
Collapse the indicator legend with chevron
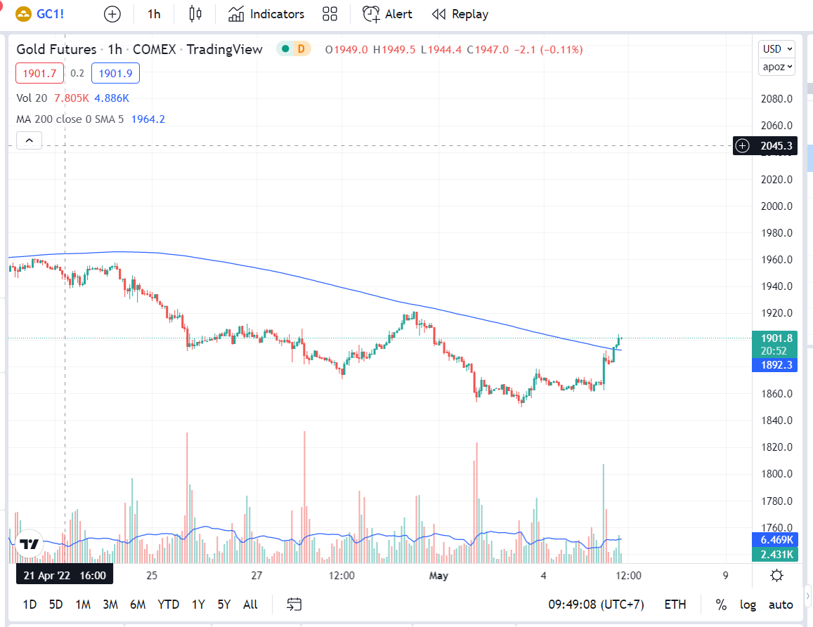click(x=29, y=140)
